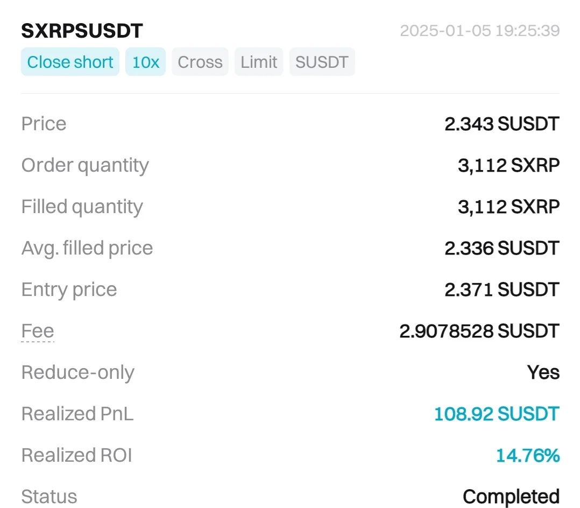
Task: Click the average filled price 2.336 SUSDT
Action: click(x=501, y=248)
